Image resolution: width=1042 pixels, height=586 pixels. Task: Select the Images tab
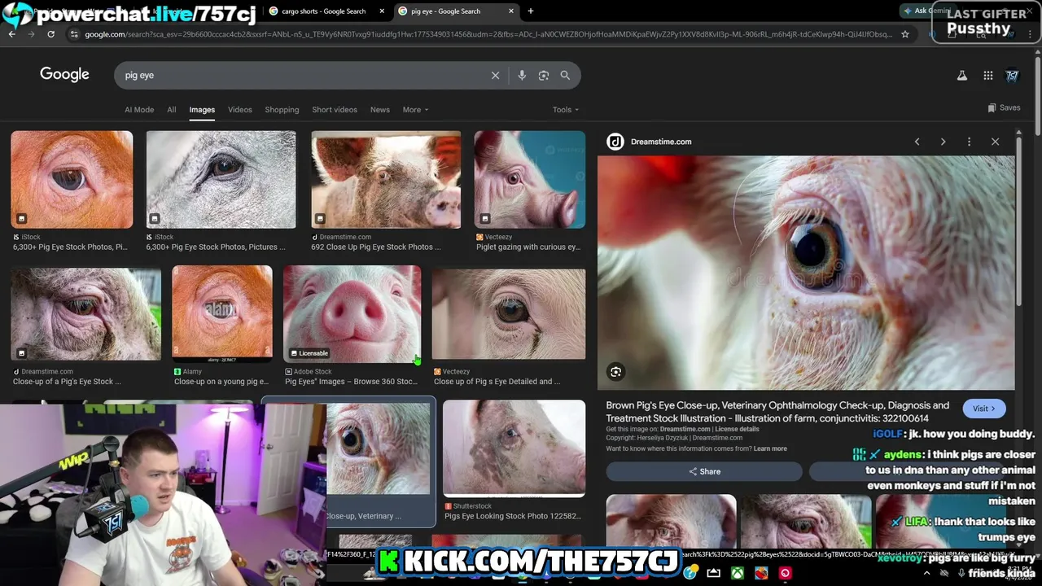(x=202, y=110)
